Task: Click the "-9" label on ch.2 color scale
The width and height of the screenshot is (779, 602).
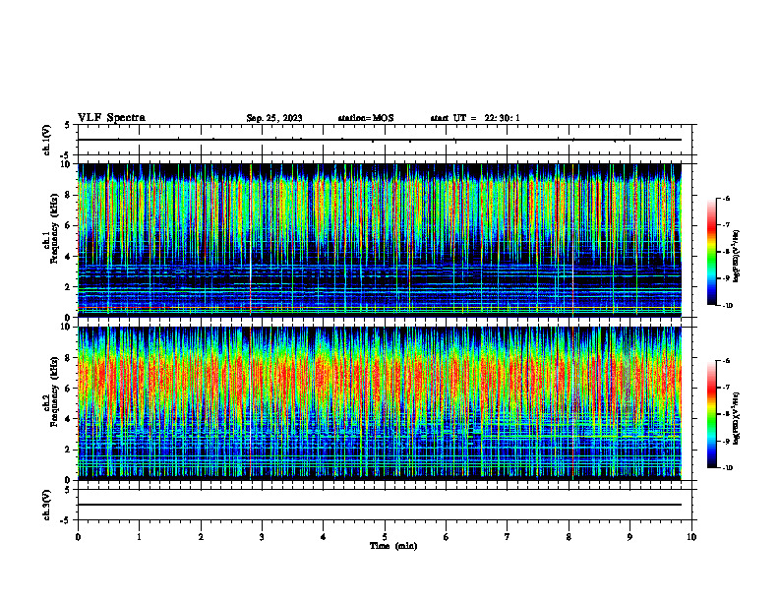Action: 725,441
